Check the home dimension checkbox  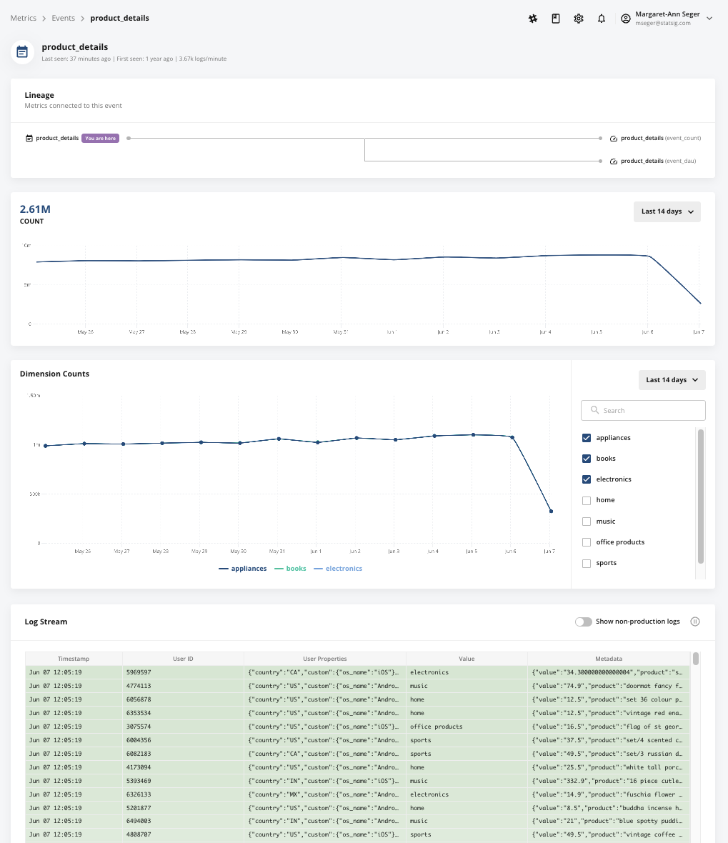click(587, 501)
